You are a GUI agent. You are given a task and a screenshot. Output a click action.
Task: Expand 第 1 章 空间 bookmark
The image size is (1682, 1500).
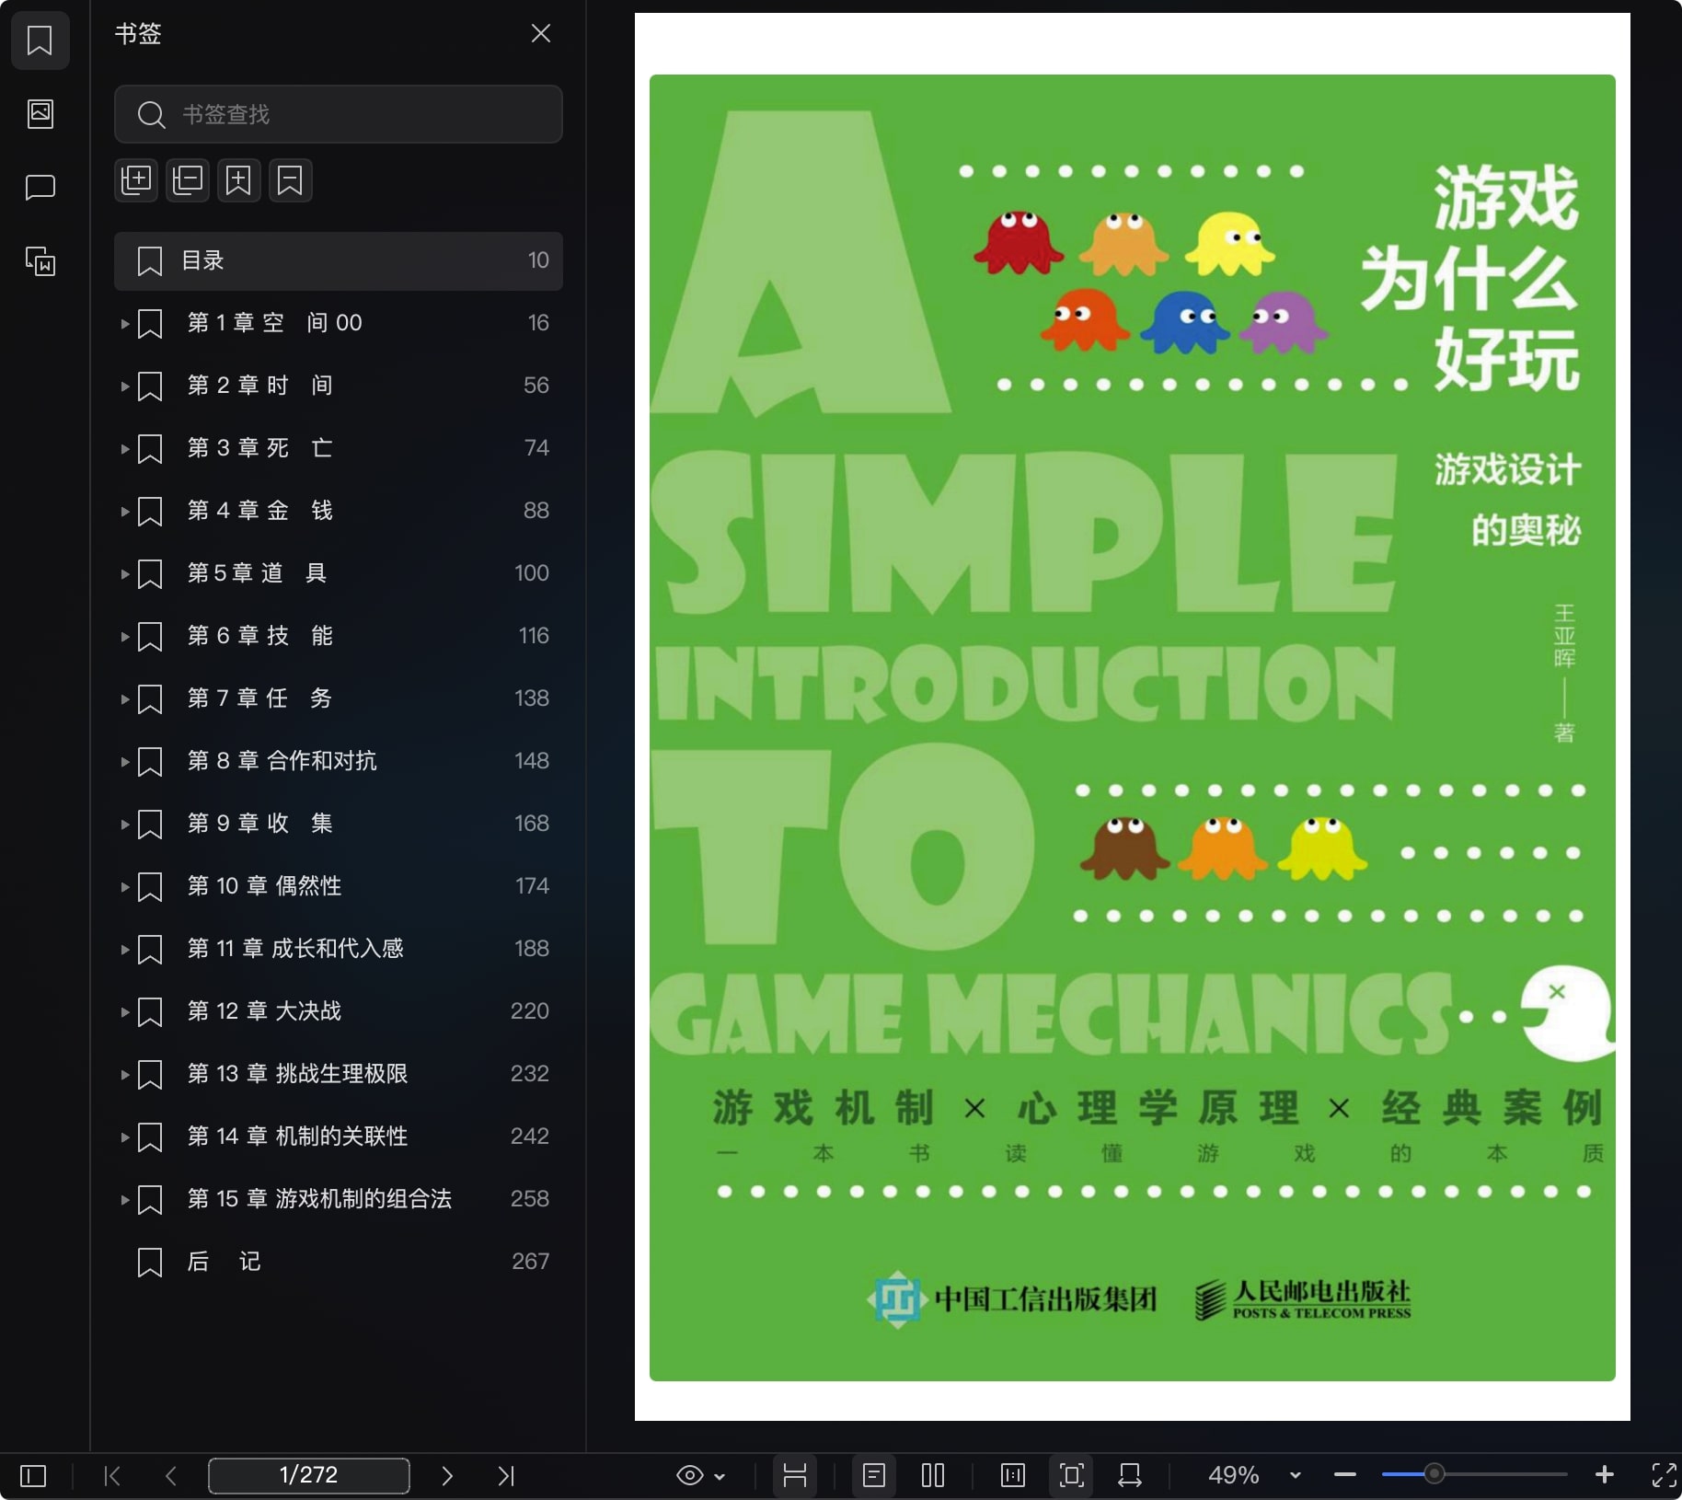pyautogui.click(x=125, y=324)
